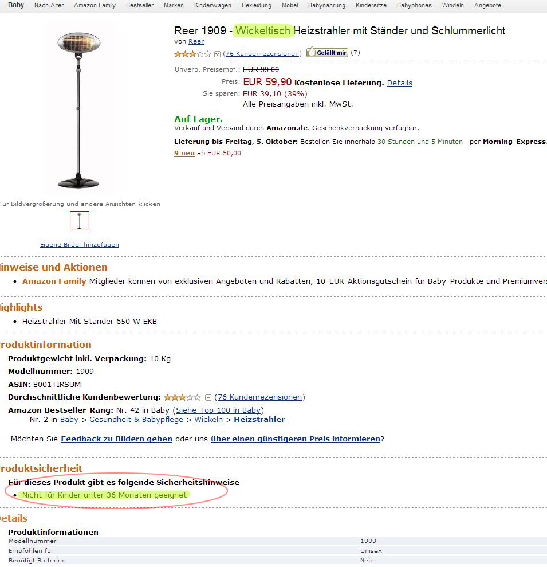Open the large heater product image
This screenshot has height=567, width=547.
[x=79, y=110]
